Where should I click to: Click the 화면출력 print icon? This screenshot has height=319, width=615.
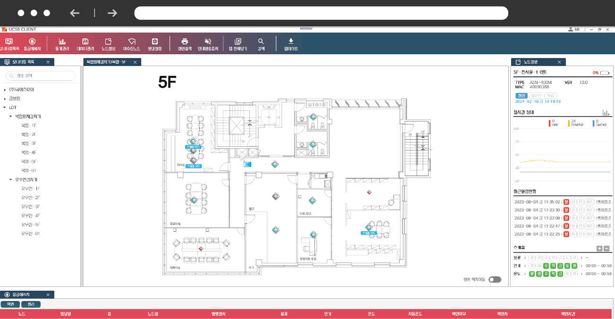(185, 44)
